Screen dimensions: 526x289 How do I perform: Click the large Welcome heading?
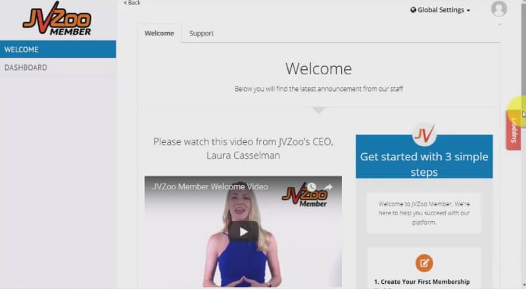tap(319, 69)
